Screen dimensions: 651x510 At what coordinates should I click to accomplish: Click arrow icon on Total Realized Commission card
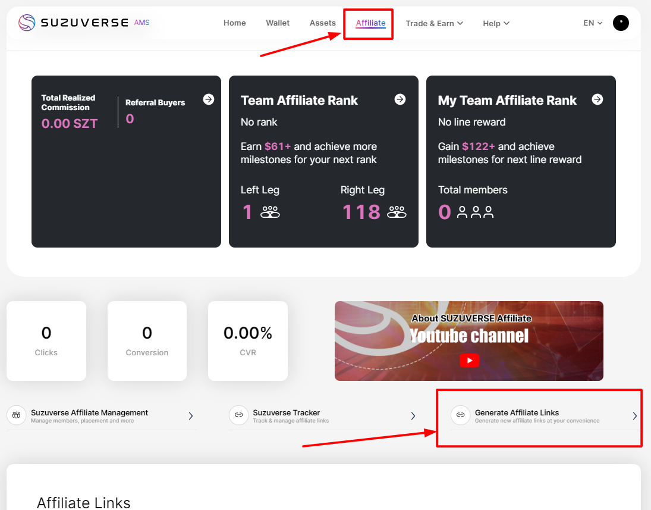[x=209, y=99]
